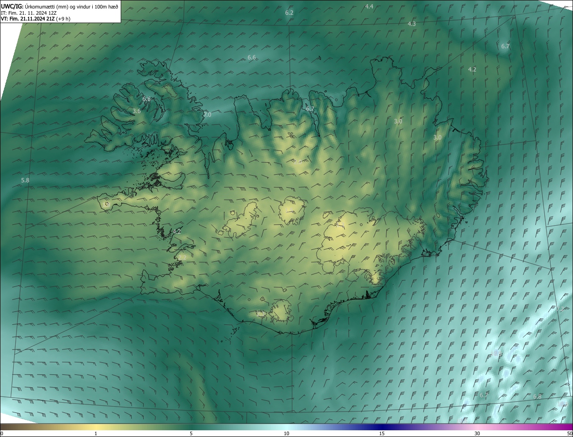573x437 pixels.
Task: Click the VT valid time 21Z line
Action: pyautogui.click(x=35, y=19)
